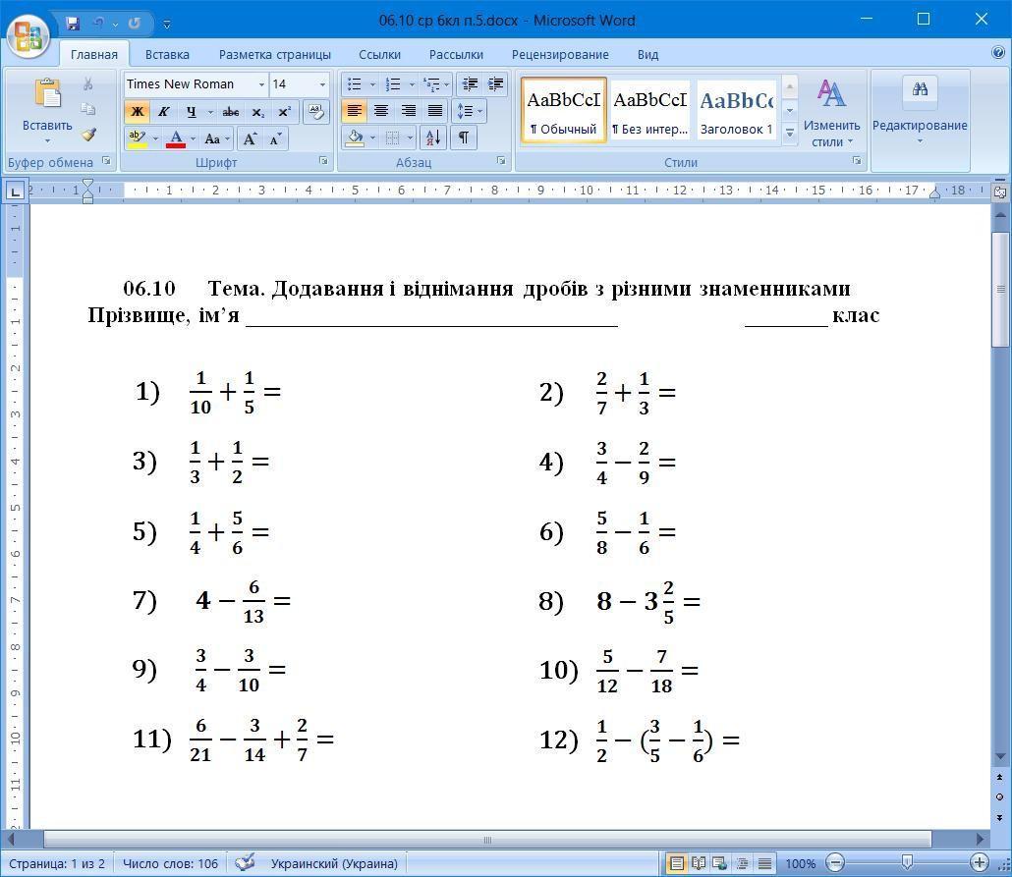Go to the Ссылки tab
Viewport: 1012px width, 877px height.
379,55
